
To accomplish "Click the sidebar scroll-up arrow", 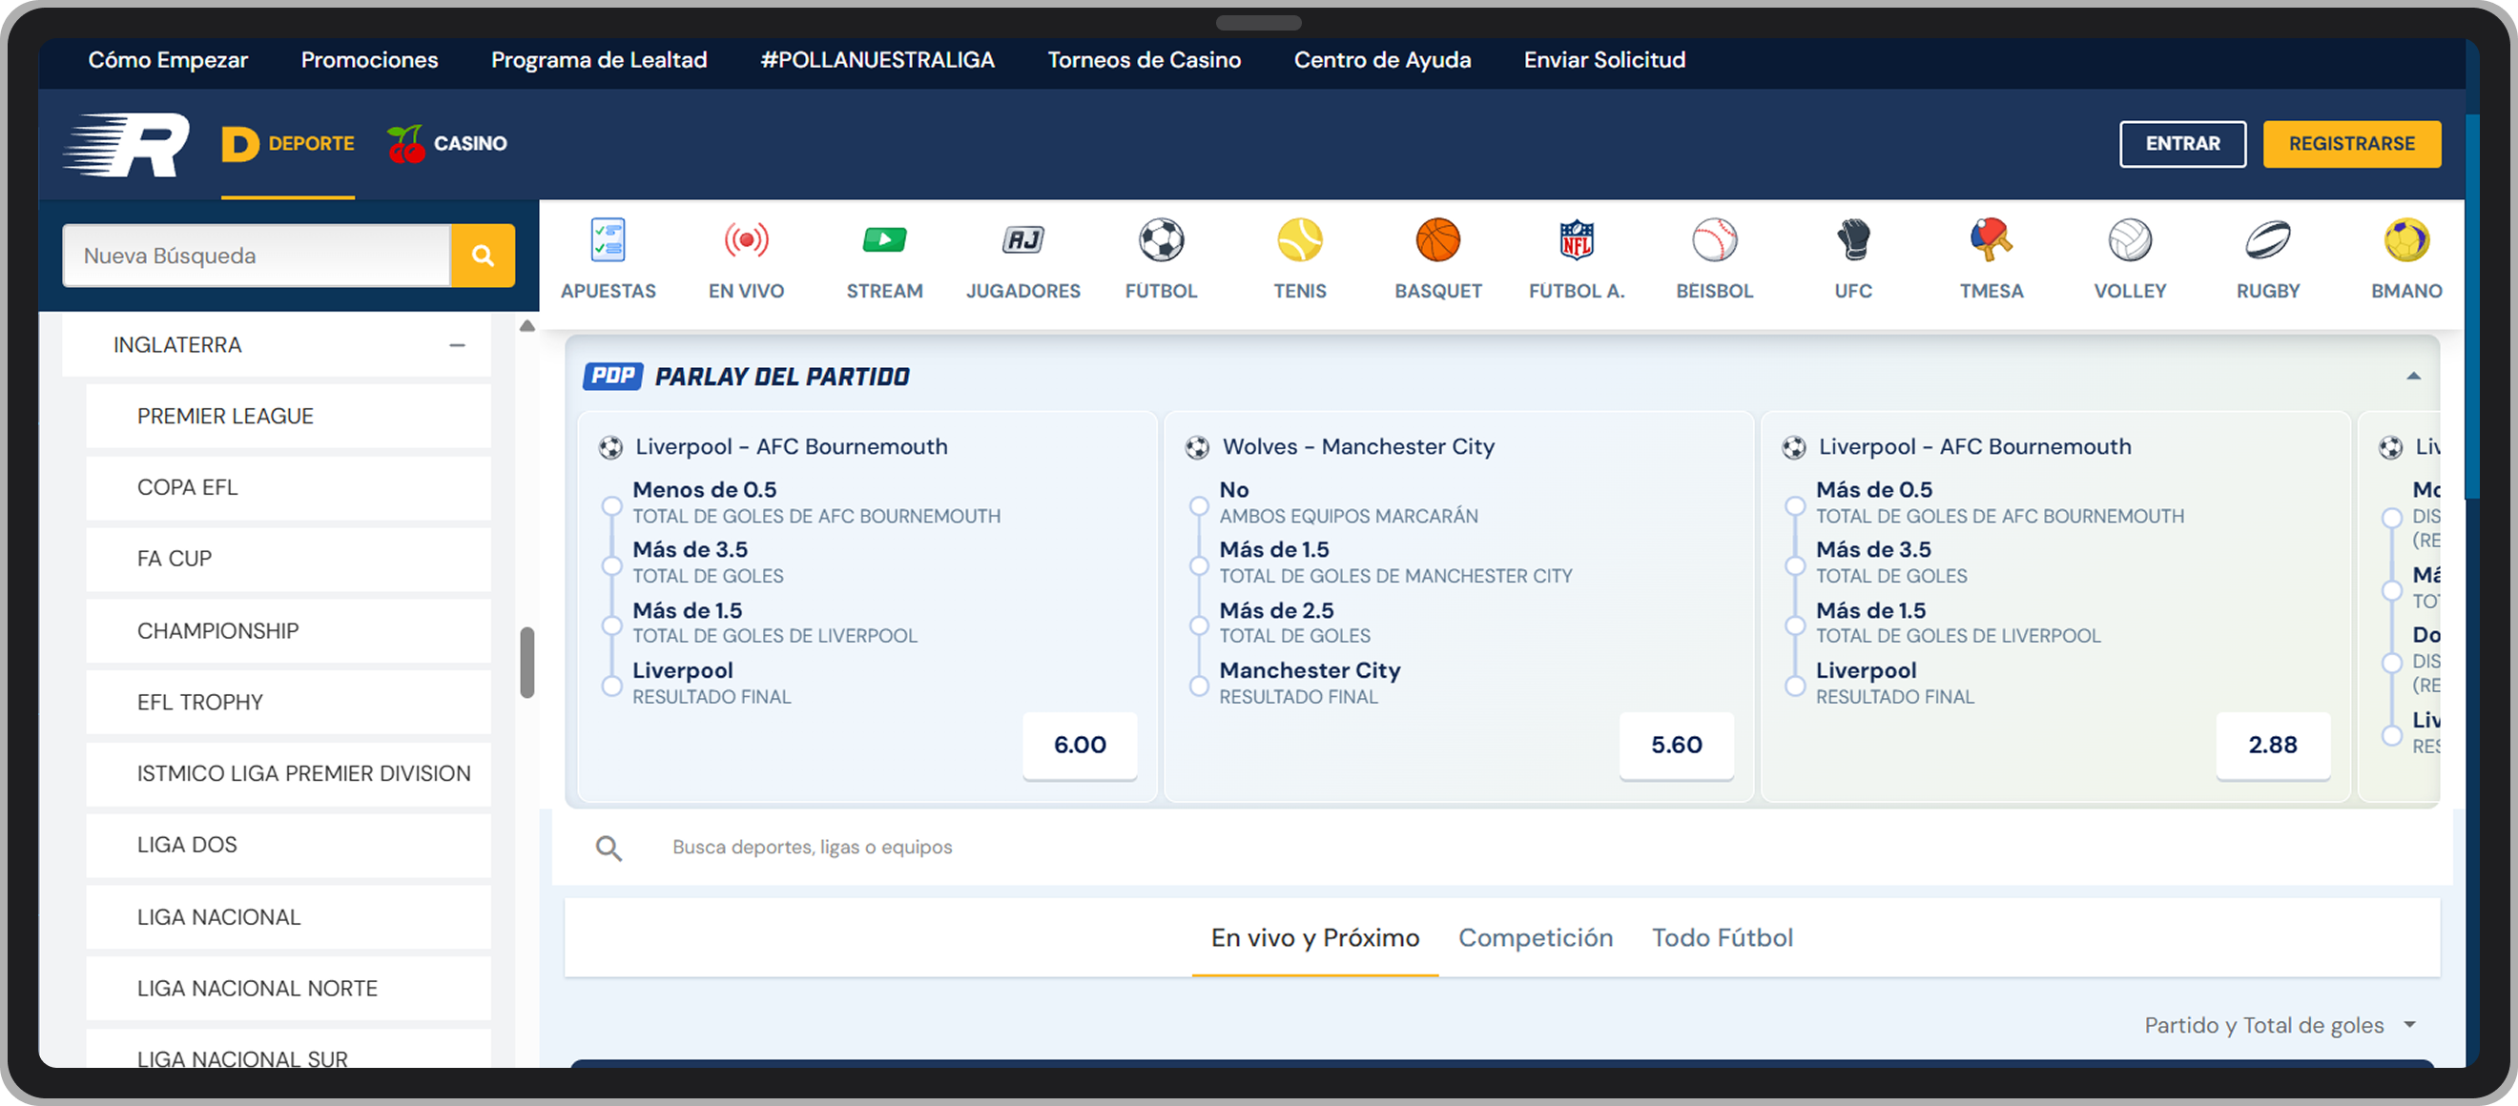I will 526,325.
